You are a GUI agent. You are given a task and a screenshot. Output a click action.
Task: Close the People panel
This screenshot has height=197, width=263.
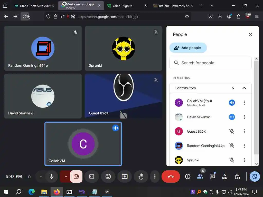coord(250,34)
